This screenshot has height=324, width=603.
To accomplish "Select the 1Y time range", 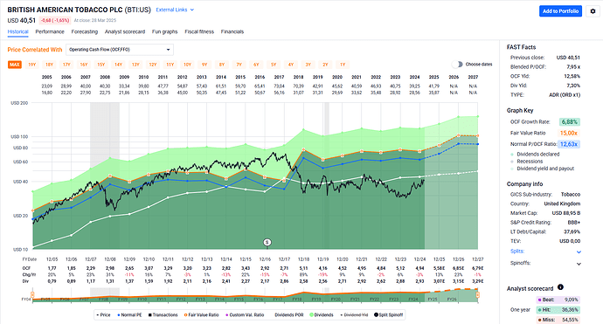I will click(x=343, y=65).
